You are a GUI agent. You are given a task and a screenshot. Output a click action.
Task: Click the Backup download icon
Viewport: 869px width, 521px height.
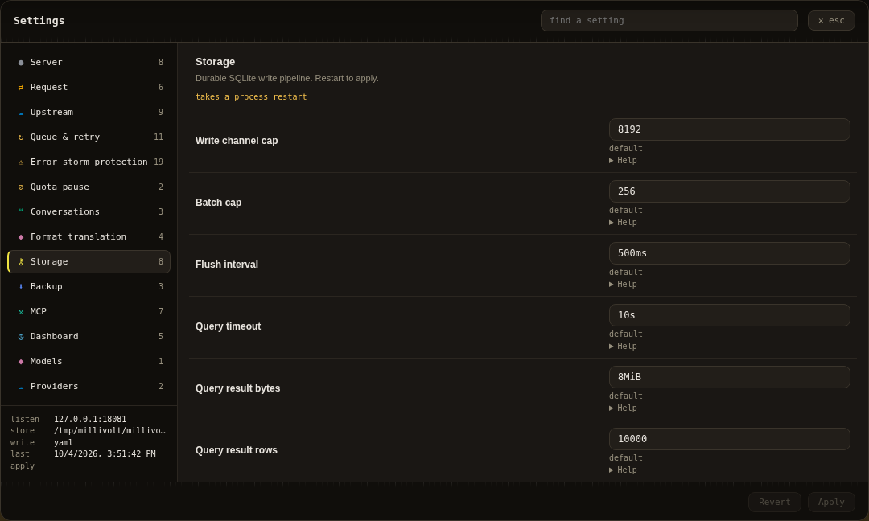pyautogui.click(x=21, y=287)
